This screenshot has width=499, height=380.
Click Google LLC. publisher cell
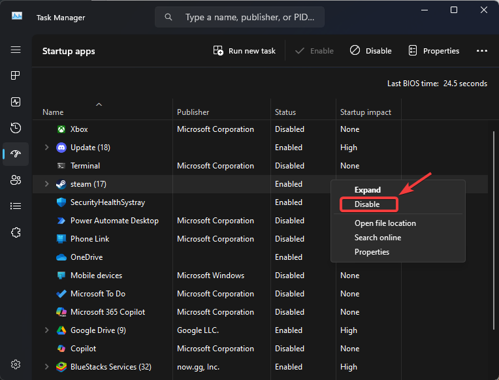click(198, 330)
